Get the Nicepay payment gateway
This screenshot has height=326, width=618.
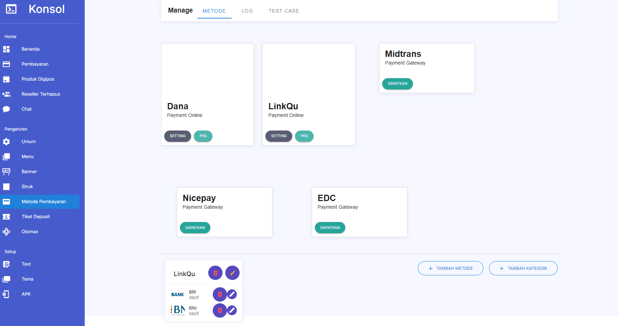(195, 228)
